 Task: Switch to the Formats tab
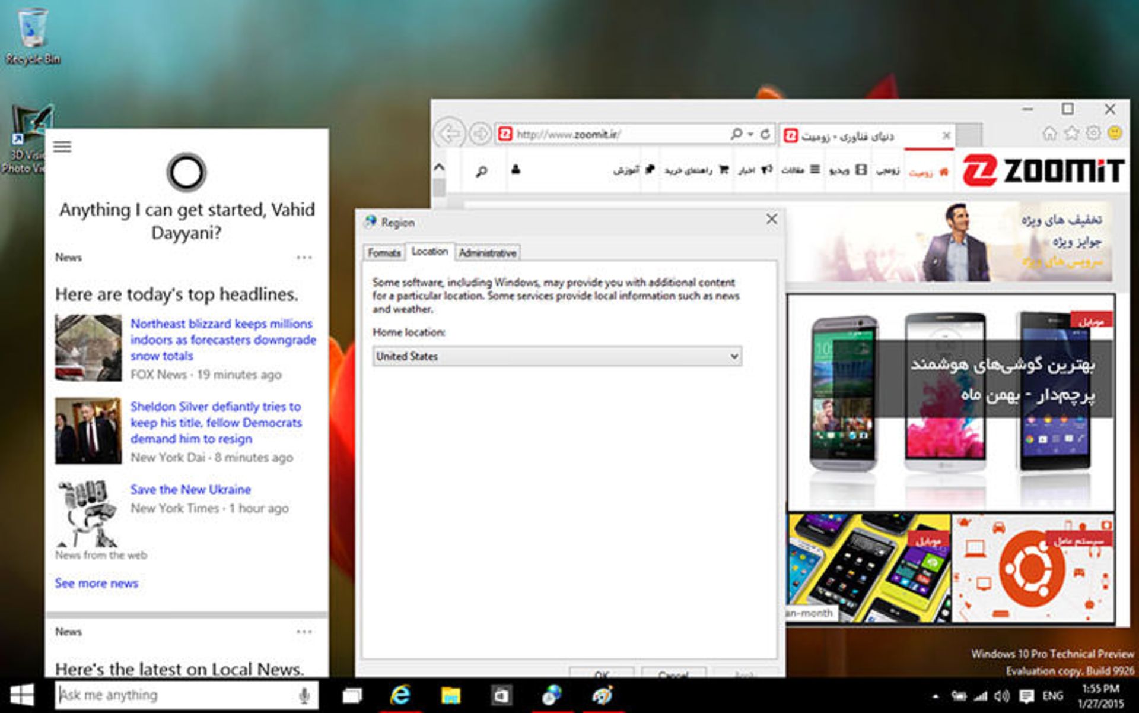(x=384, y=253)
